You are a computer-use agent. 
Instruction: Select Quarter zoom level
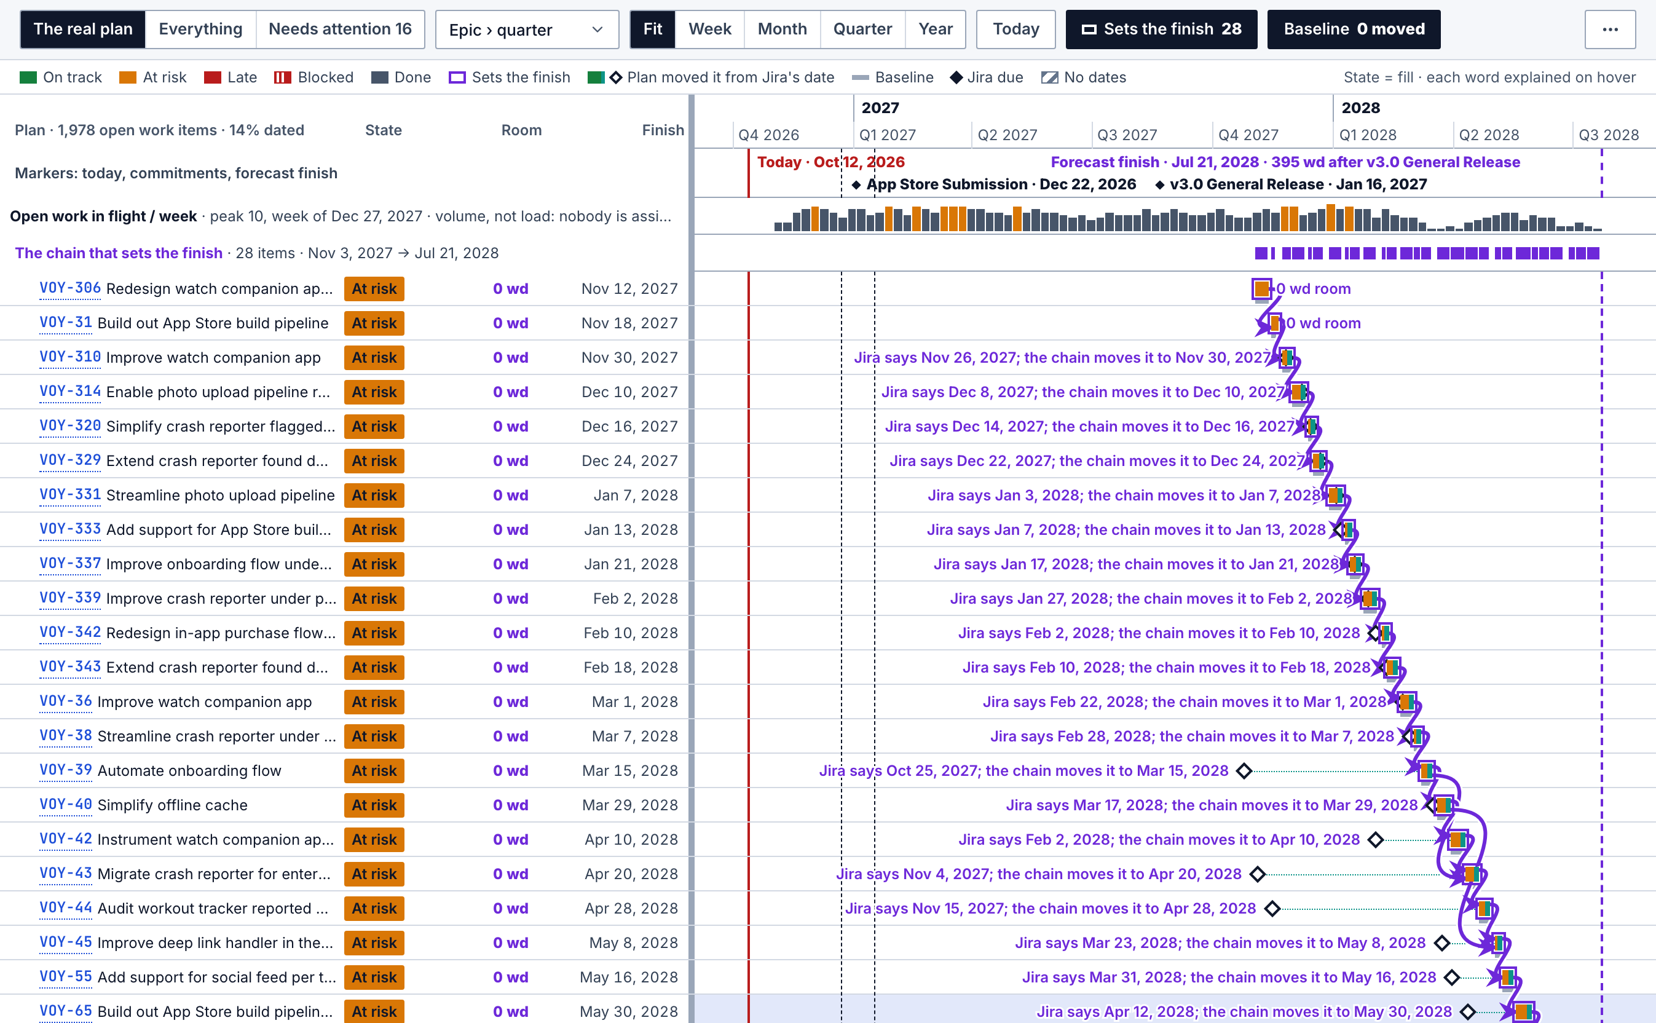(x=862, y=29)
